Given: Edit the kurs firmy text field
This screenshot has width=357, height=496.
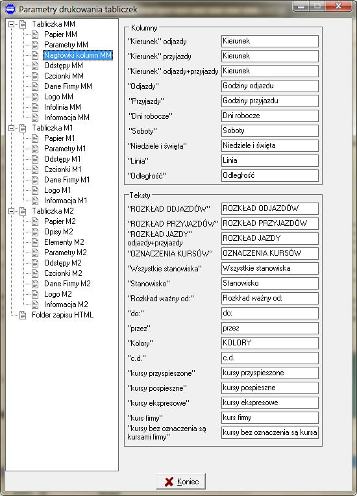Looking at the screenshot, I should point(270,418).
